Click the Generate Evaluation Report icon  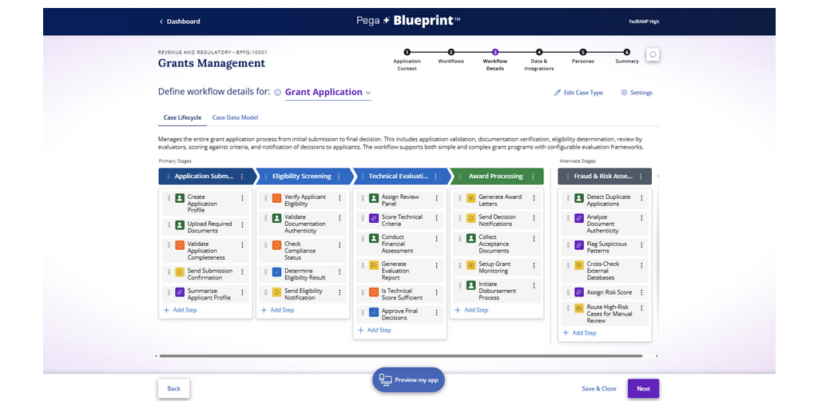point(374,265)
